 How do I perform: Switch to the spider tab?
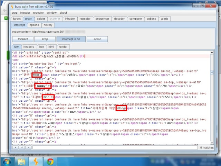click(41, 19)
